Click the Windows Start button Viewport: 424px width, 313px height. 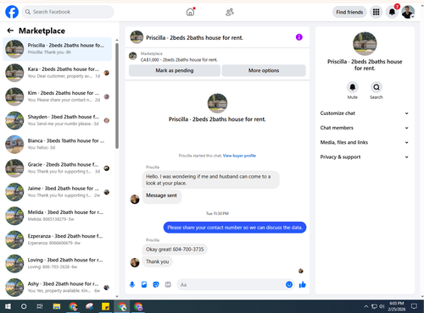click(8, 306)
